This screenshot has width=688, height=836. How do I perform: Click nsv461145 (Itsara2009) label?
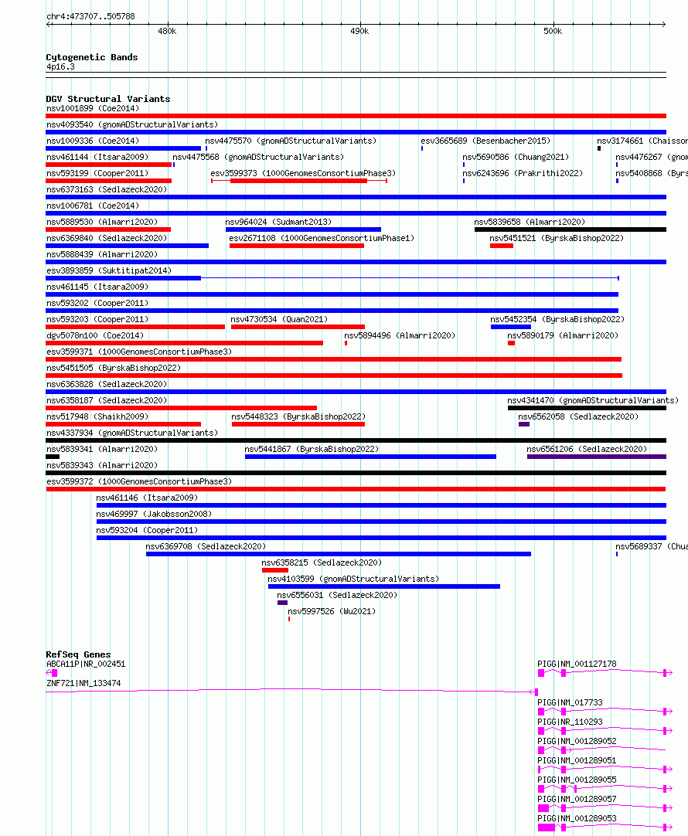[x=97, y=287]
